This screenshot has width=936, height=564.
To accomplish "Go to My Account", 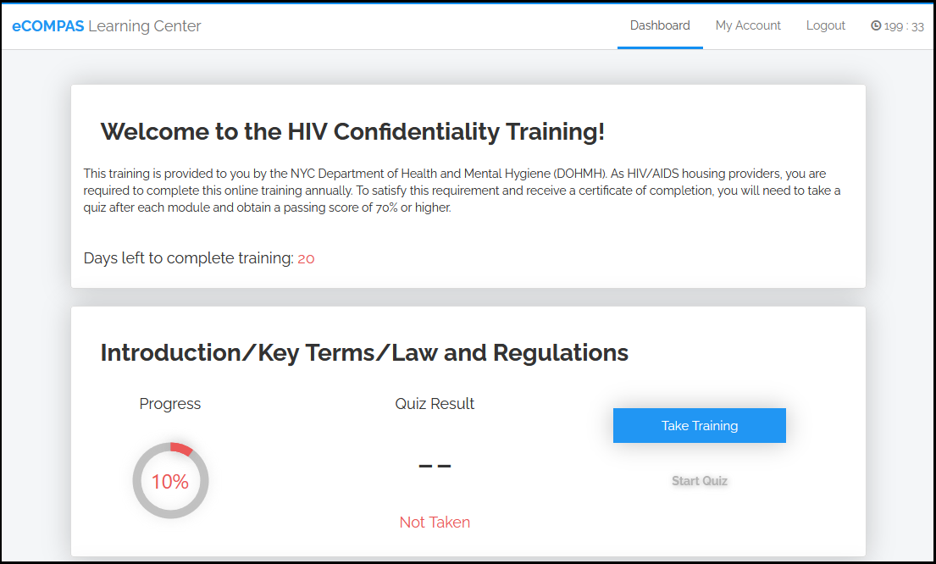I will click(x=748, y=25).
